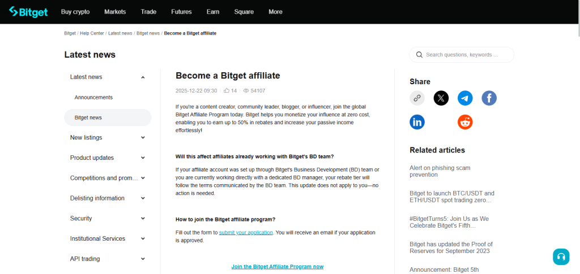Screen dimensions: 580x274
Task: Open the Futures menu
Action: coord(181,12)
